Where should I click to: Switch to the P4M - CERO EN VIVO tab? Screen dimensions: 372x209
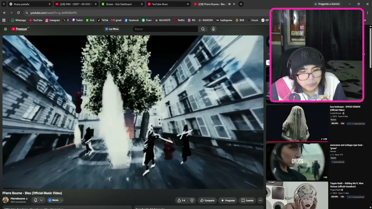[x=76, y=4]
